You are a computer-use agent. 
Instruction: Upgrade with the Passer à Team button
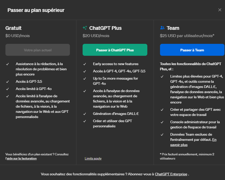pyautogui.click(x=192, y=50)
